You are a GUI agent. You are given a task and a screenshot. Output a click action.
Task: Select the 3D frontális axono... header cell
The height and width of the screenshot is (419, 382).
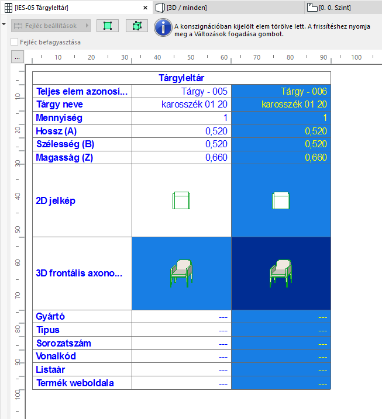pos(82,273)
